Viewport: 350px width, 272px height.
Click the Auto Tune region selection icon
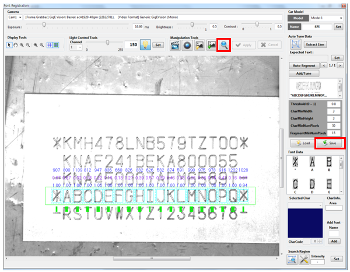coord(296,44)
